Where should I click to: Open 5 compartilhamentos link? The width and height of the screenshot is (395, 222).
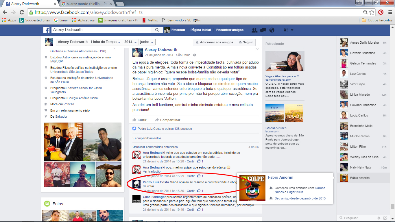(147, 138)
